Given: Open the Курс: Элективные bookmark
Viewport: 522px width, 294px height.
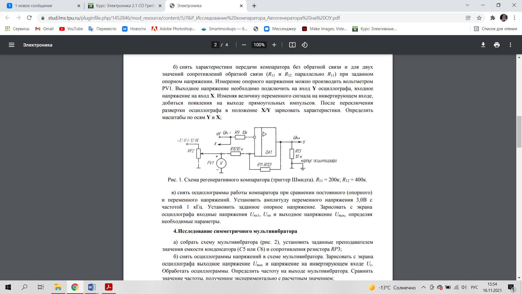Looking at the screenshot, I should (x=374, y=29).
